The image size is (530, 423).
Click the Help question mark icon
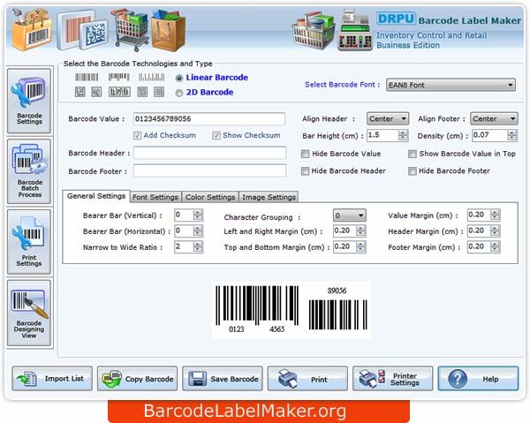458,379
